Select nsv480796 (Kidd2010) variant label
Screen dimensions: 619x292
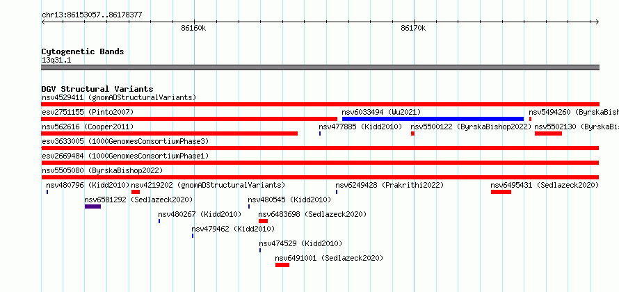click(x=88, y=186)
